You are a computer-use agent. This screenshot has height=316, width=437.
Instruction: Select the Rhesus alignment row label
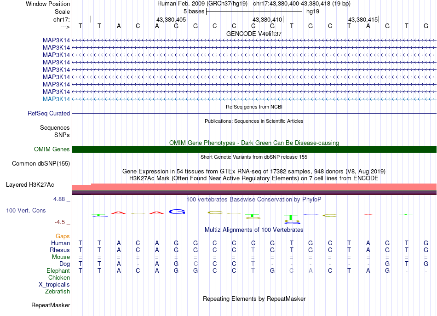[60, 250]
